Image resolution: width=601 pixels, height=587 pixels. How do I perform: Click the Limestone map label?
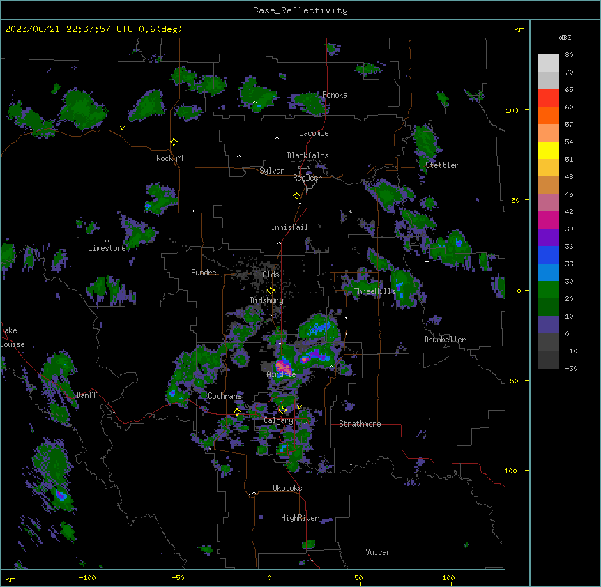click(107, 248)
